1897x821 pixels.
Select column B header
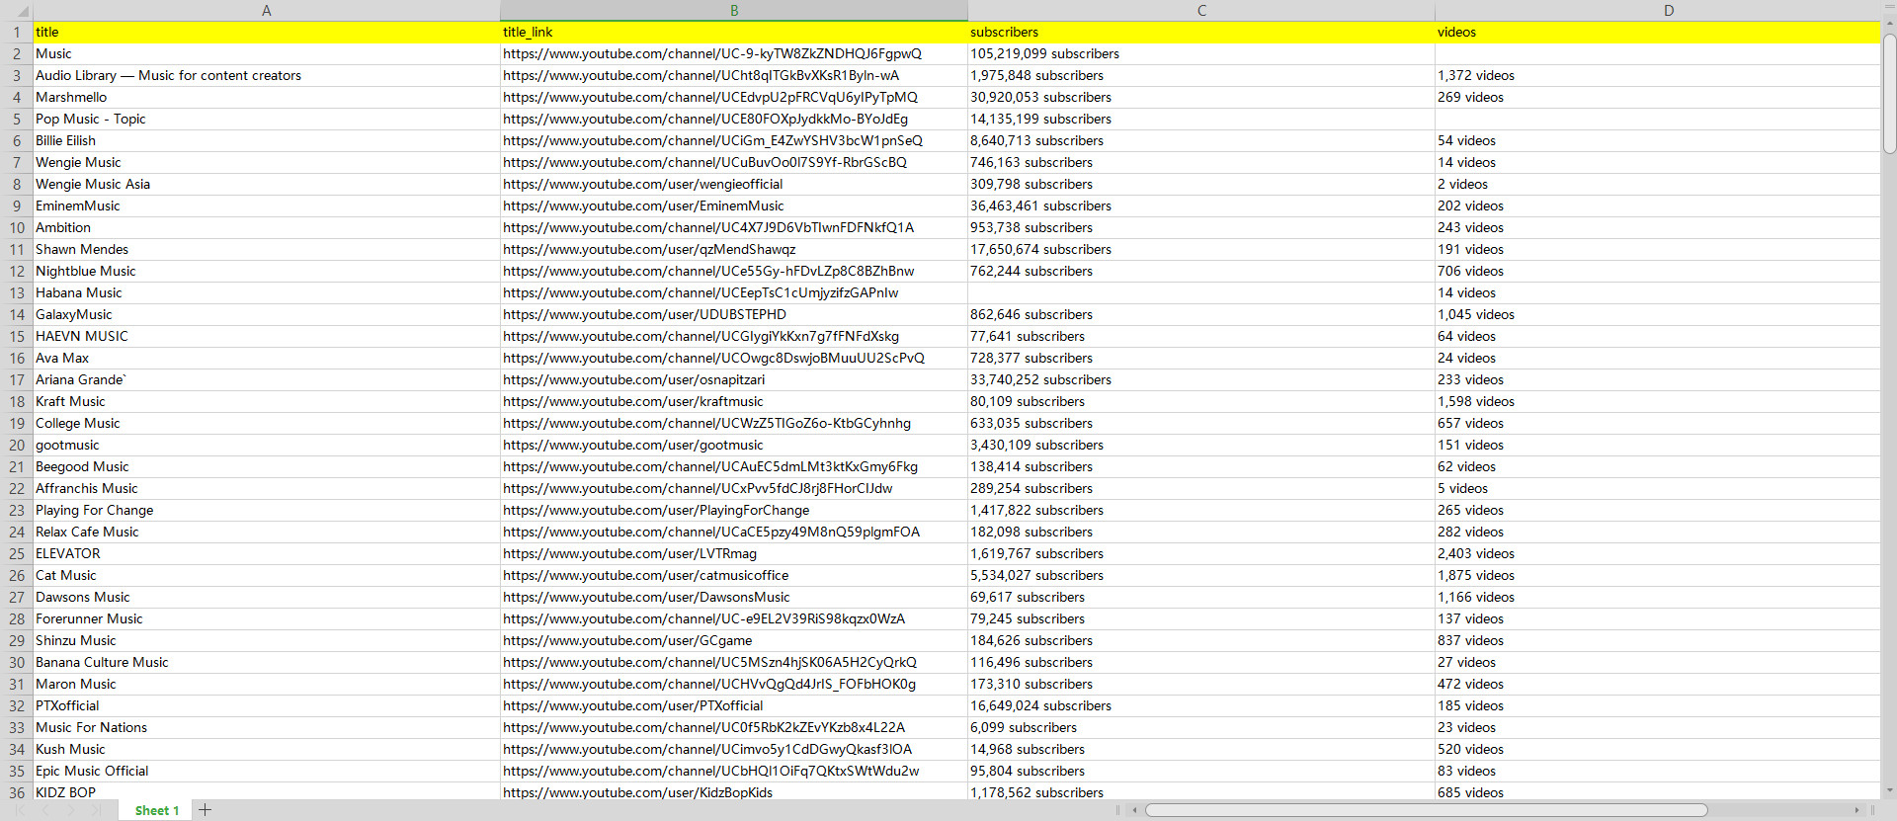click(734, 10)
